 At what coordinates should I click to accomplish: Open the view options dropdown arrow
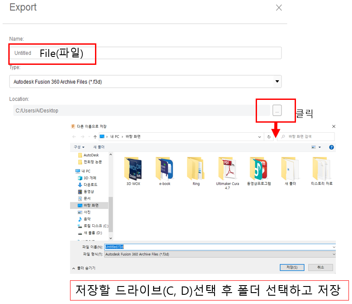pos(320,147)
